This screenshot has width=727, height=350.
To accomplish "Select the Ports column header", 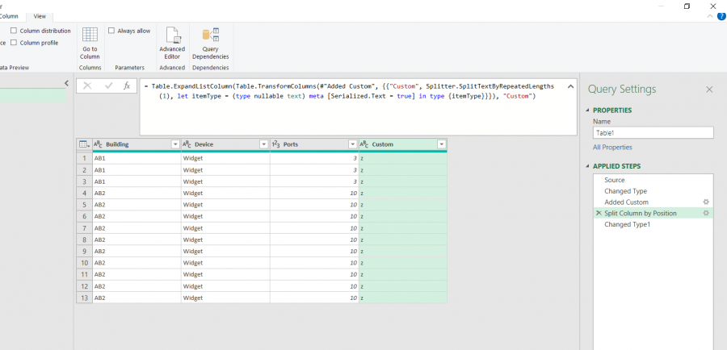I will [314, 144].
